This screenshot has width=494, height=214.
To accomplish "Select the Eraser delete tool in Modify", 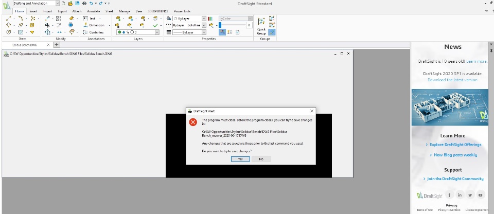I will click(x=71, y=19).
